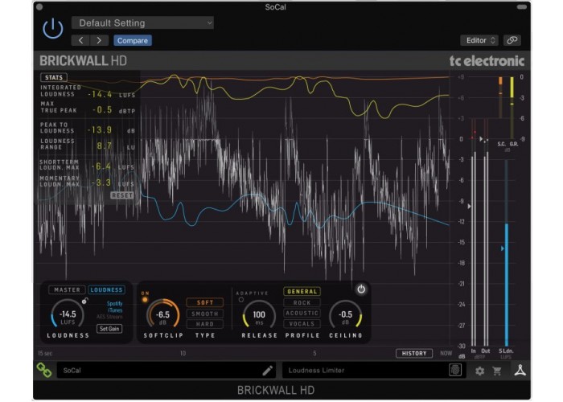The image size is (563, 402).
Task: Click Max True Peak value -0.5
Action: click(102, 110)
